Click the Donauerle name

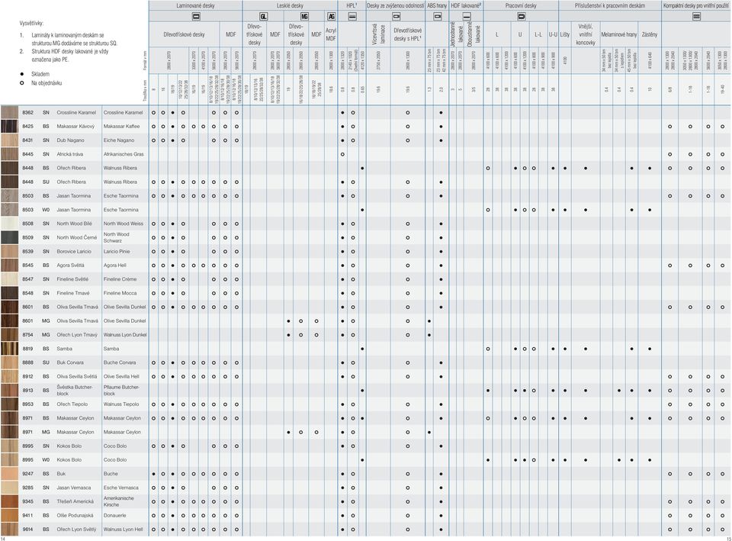pyautogui.click(x=115, y=515)
